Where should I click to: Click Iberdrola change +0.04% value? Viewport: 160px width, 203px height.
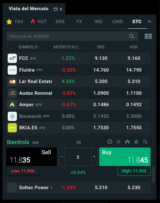tap(78, 172)
